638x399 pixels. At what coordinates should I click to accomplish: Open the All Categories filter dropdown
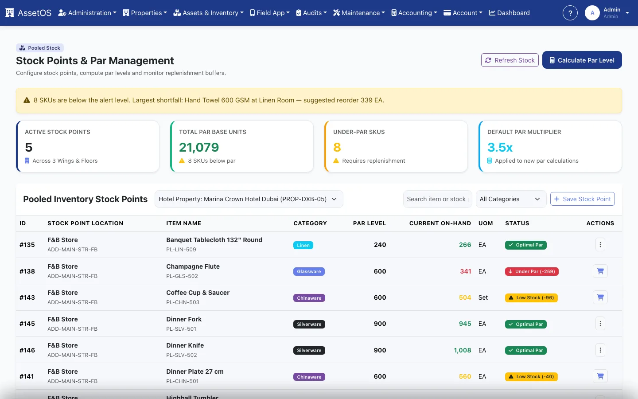[x=511, y=199]
